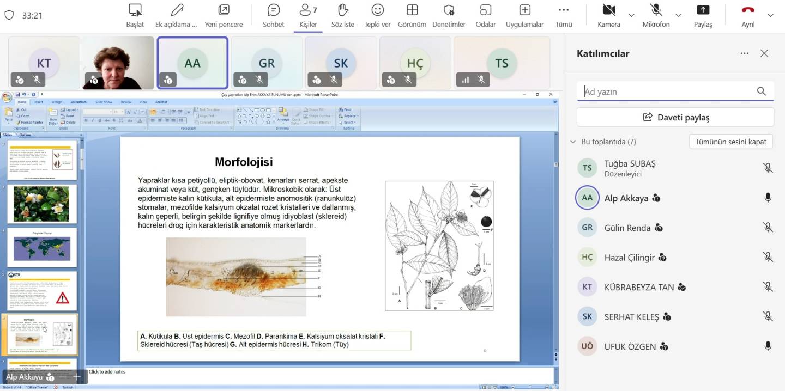Click Paste in PowerPoint ribbon
This screenshot has width=785, height=391.
click(8, 115)
